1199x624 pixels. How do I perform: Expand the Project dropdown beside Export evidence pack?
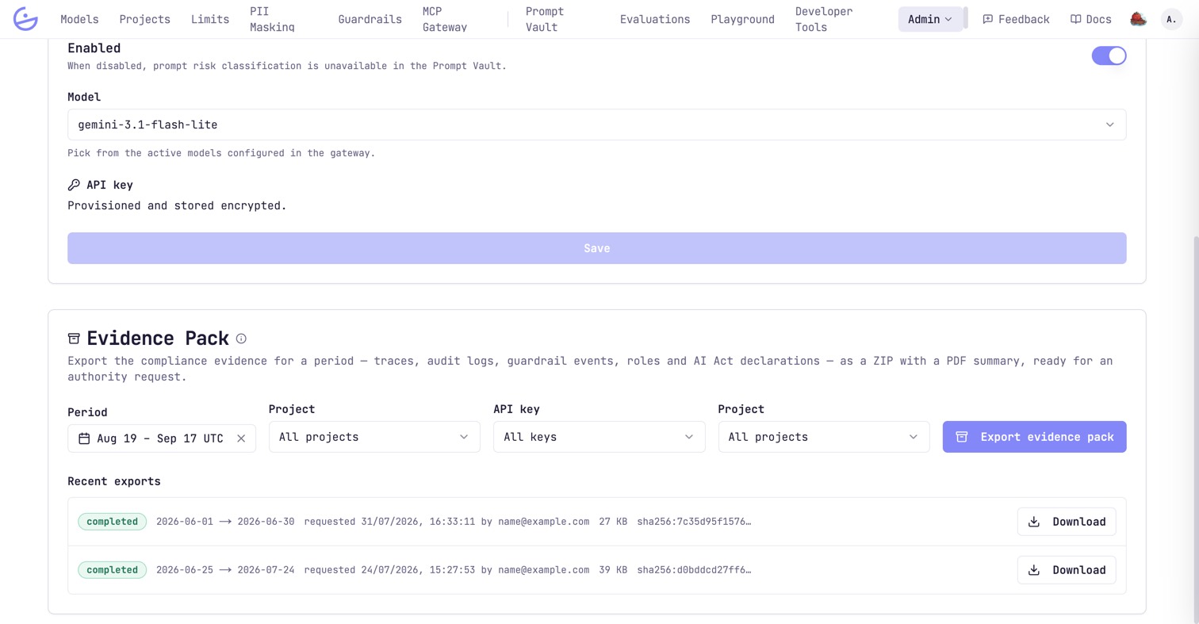[824, 437]
